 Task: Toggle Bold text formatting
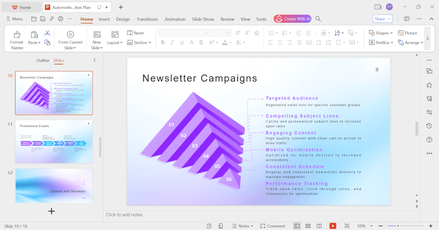pyautogui.click(x=163, y=42)
